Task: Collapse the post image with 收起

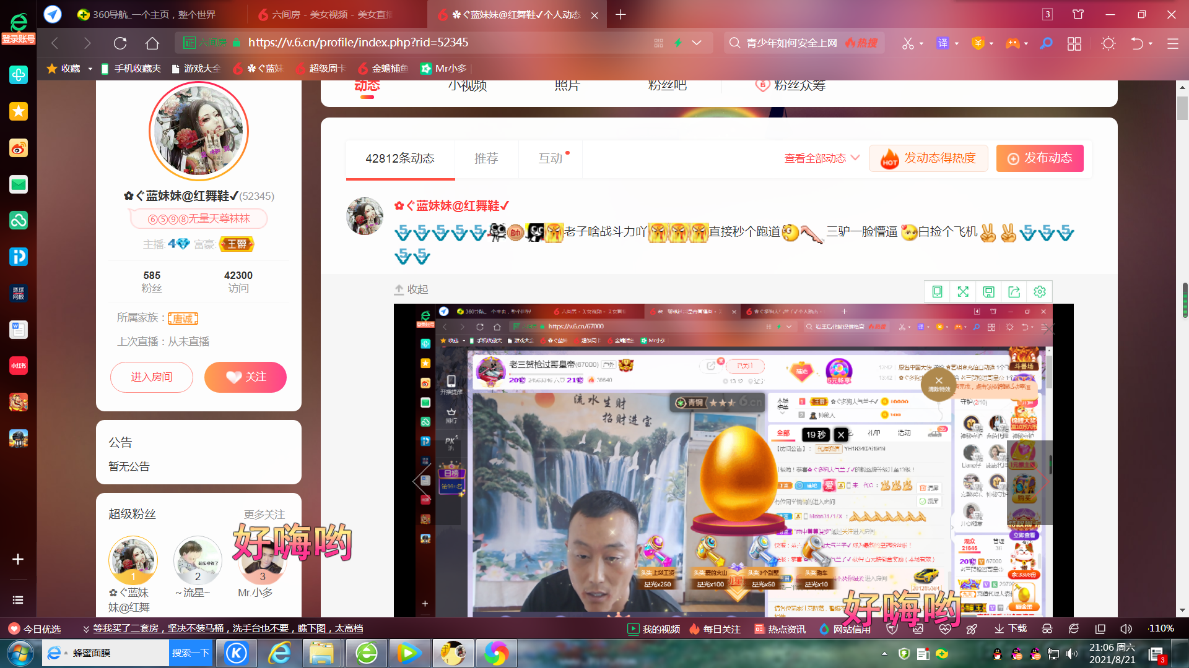Action: pos(411,289)
